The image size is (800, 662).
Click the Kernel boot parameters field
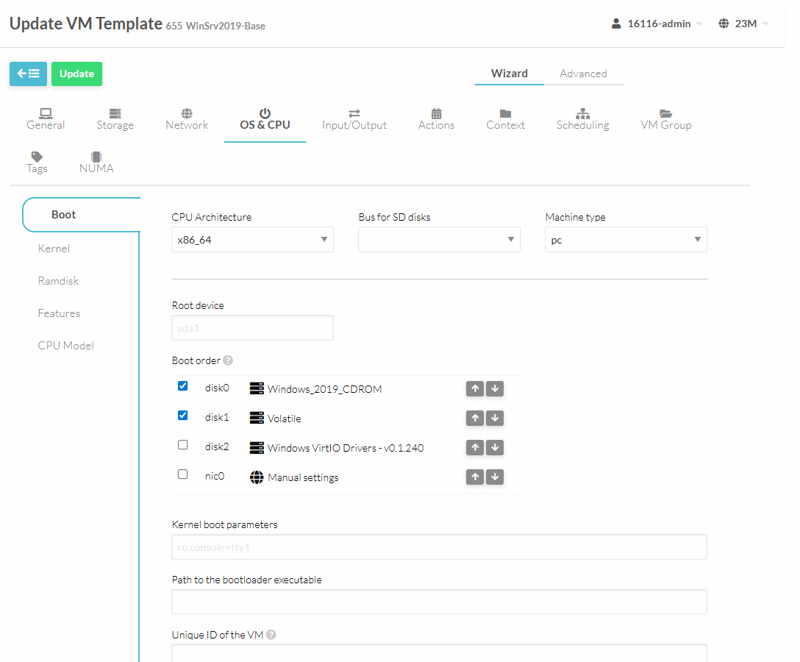pyautogui.click(x=439, y=547)
